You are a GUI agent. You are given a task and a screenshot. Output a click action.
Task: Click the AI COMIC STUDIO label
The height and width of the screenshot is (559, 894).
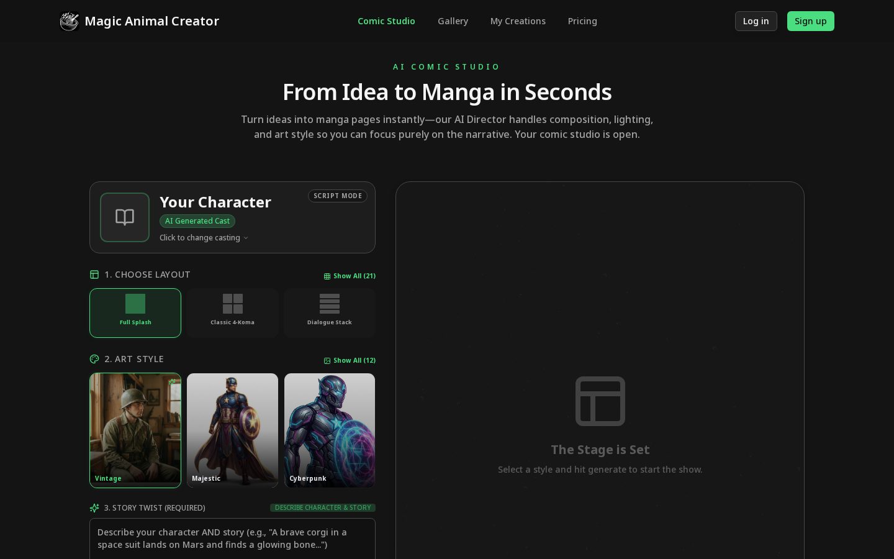click(x=447, y=66)
